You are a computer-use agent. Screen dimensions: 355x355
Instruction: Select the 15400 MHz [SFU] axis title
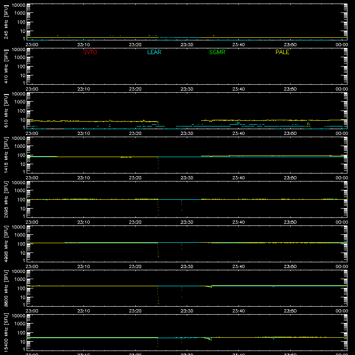pos(6,332)
